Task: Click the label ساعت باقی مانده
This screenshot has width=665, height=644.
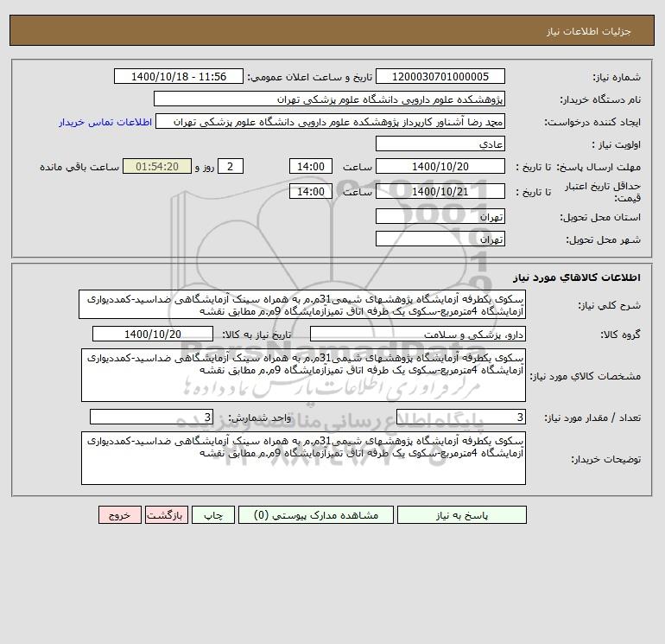Action: point(79,167)
